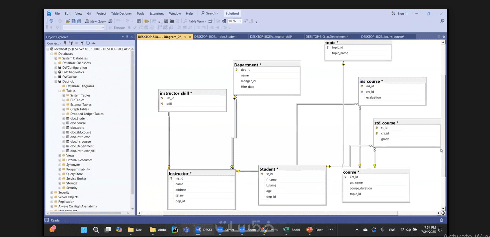Open the Zoom app from the taskbar

(248, 230)
